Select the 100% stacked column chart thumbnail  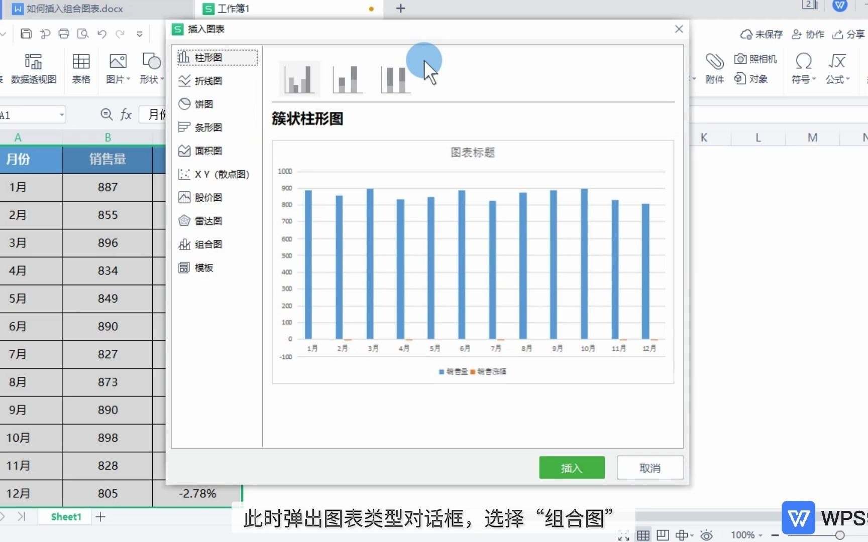pos(395,78)
